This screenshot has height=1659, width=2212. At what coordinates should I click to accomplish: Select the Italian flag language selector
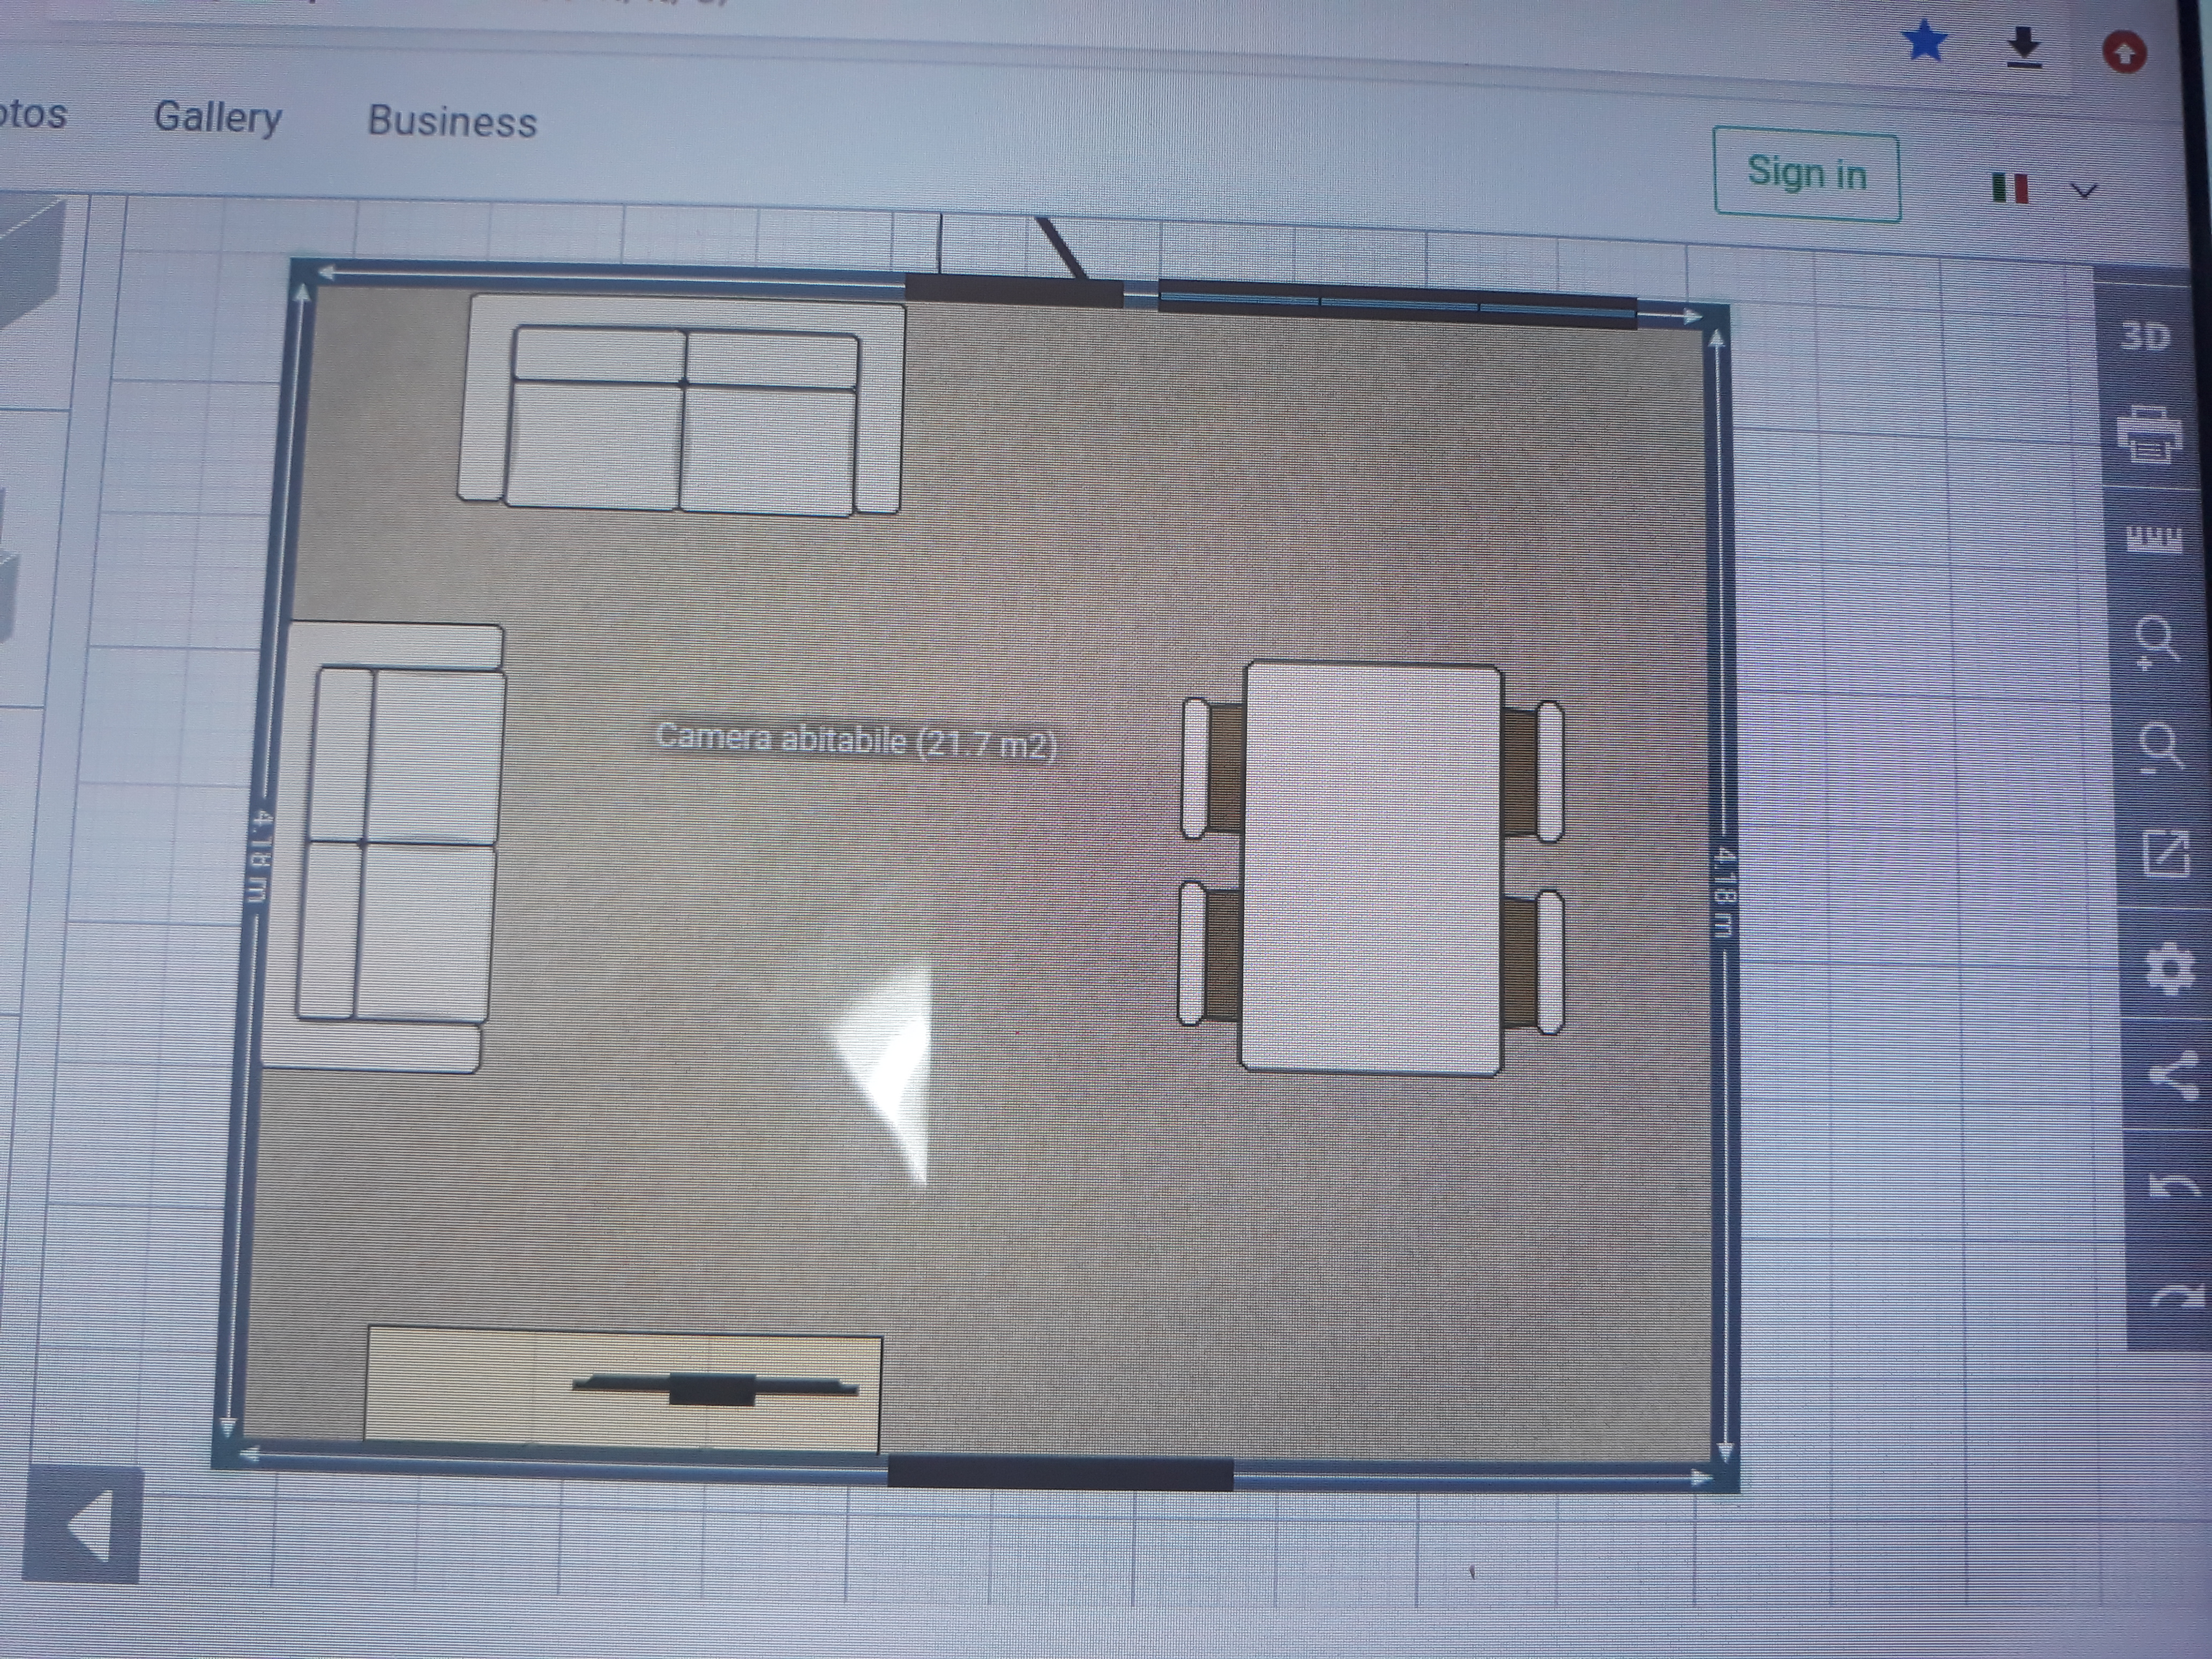(x=2010, y=187)
